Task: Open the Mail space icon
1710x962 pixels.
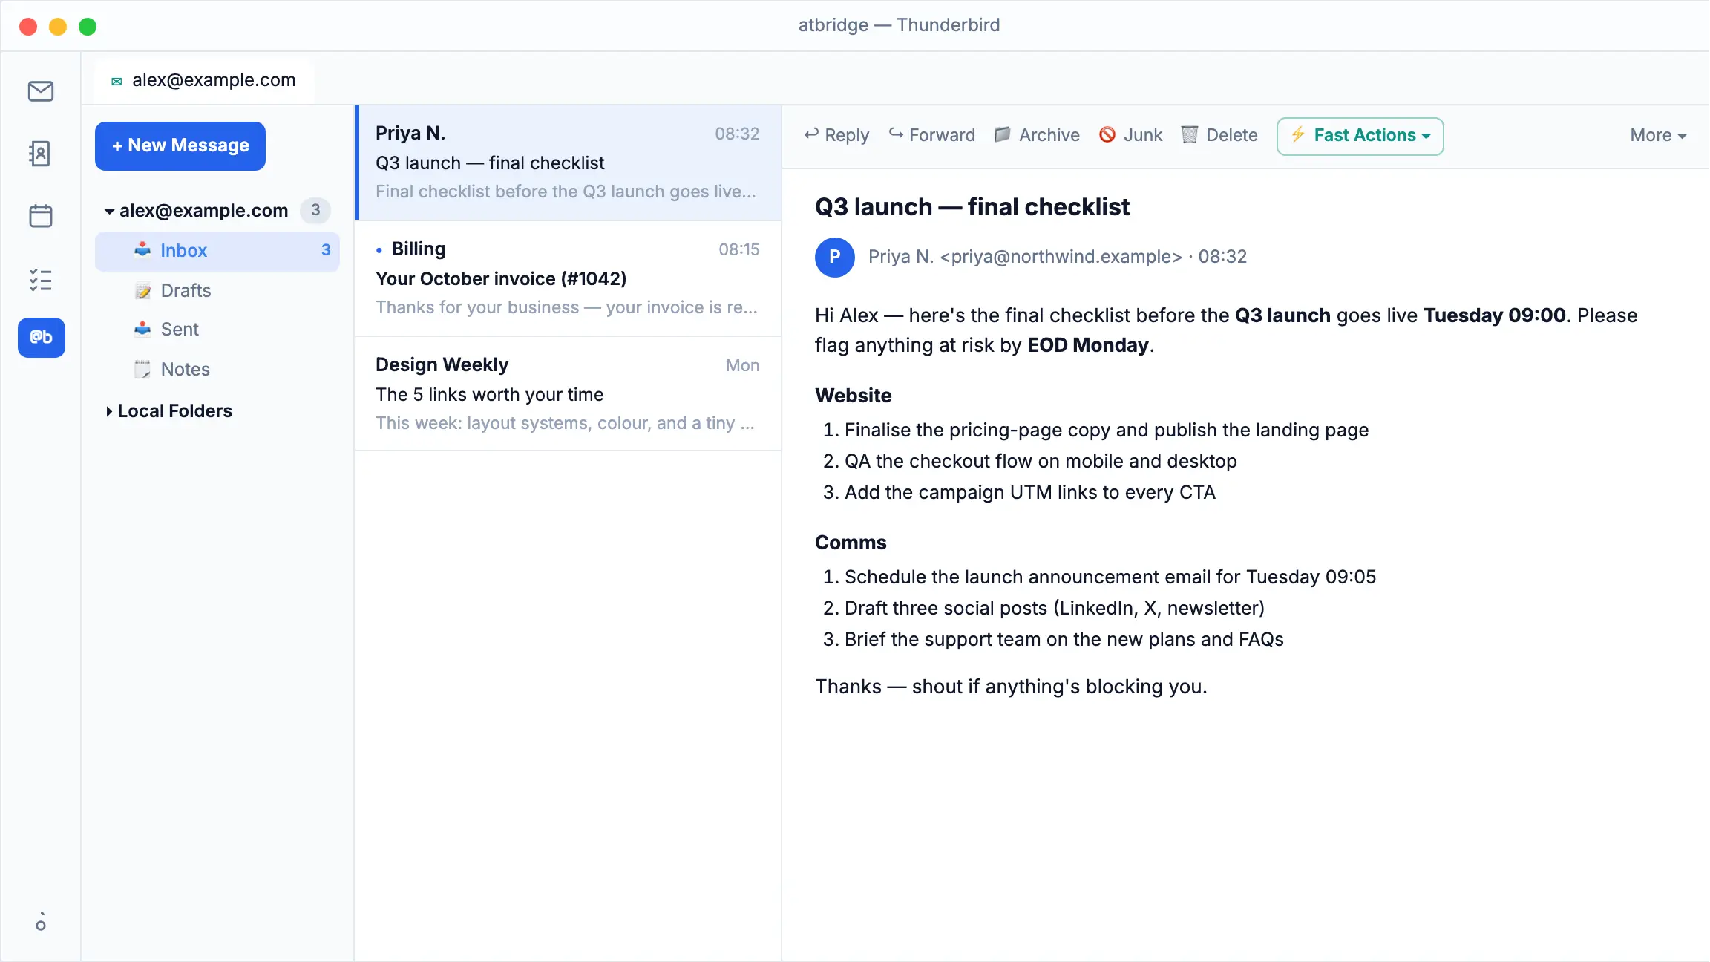Action: (x=41, y=91)
